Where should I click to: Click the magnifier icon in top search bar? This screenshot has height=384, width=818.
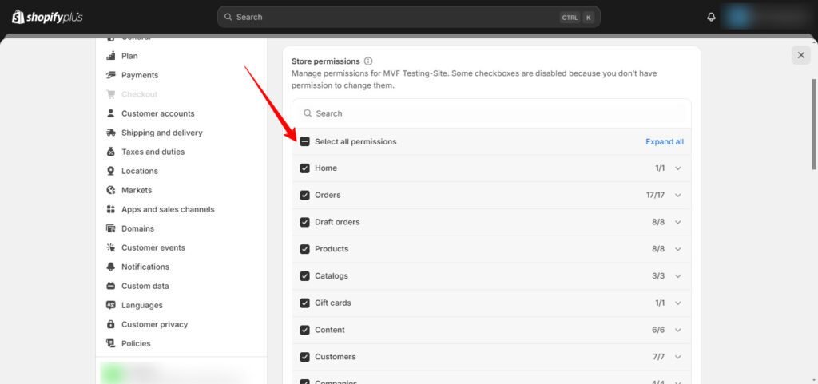[x=228, y=18]
